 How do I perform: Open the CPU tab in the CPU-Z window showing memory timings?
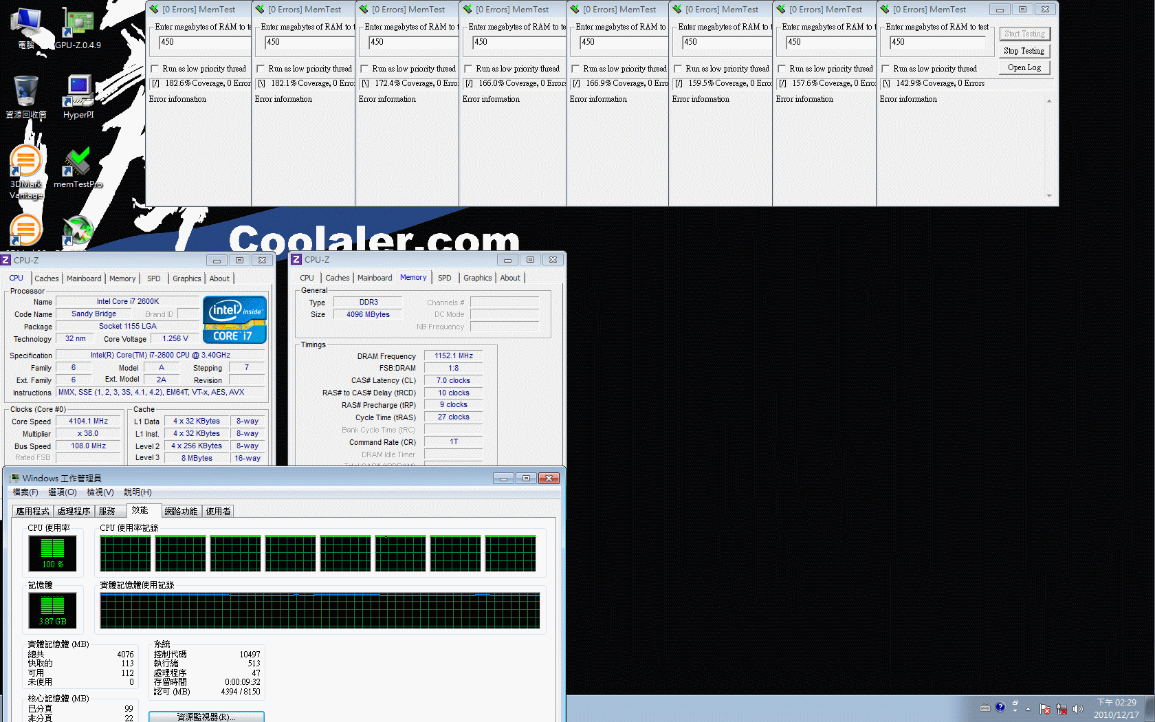tap(307, 278)
